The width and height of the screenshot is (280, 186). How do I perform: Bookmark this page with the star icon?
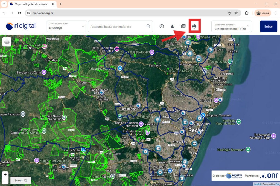pyautogui.click(x=236, y=13)
